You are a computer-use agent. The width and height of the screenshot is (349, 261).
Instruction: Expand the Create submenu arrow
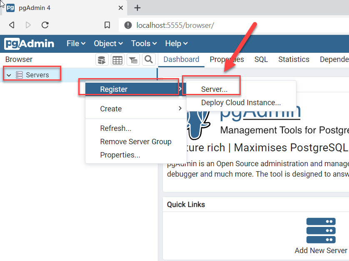[x=180, y=108]
